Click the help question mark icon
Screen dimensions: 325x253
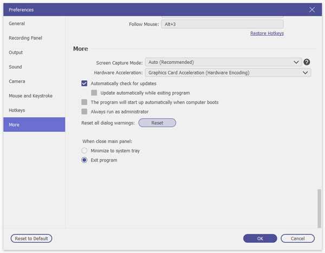pyautogui.click(x=307, y=62)
